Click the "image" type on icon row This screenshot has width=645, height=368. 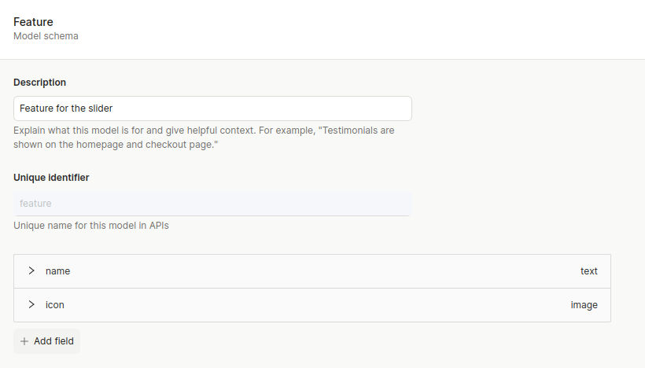[x=584, y=304]
